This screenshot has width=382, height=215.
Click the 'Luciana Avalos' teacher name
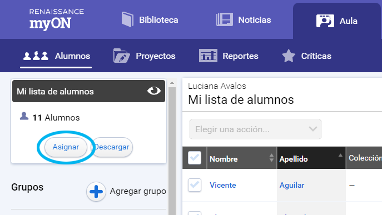pyautogui.click(x=217, y=86)
